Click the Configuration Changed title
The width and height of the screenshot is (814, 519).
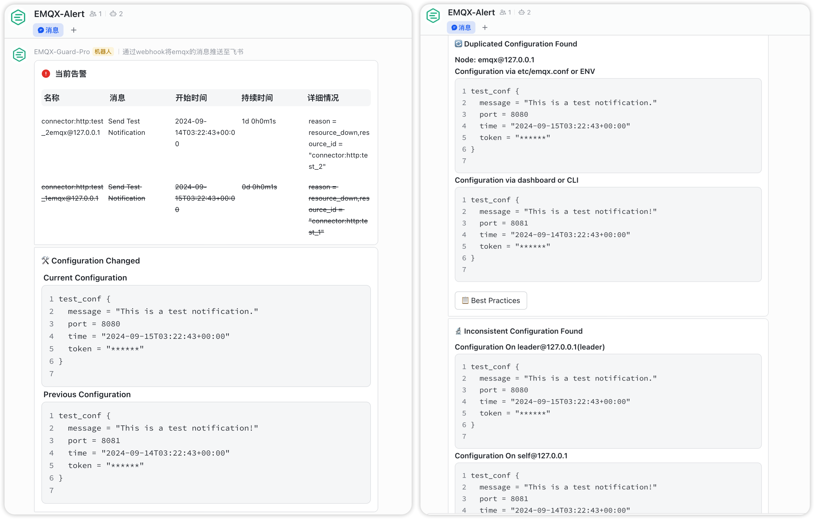click(96, 260)
